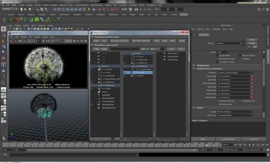
Task: Uncheck the Evaluation checkbox
Action: [240, 59]
